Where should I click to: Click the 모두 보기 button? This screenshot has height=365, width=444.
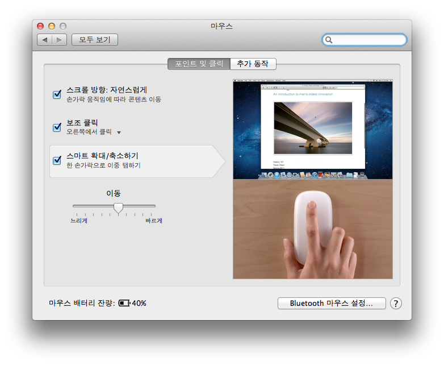(x=95, y=40)
